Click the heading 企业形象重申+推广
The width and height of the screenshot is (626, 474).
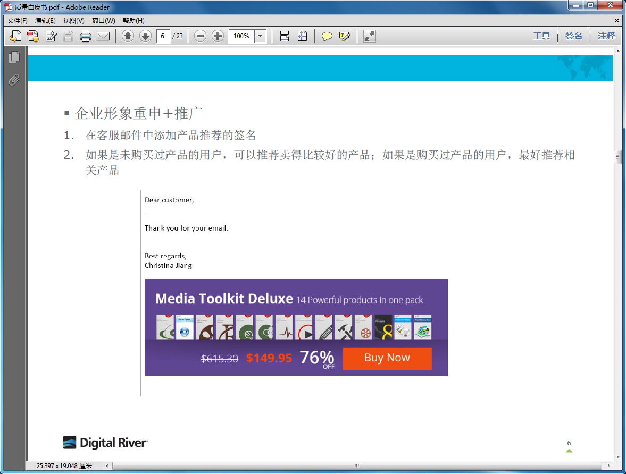[x=138, y=113]
